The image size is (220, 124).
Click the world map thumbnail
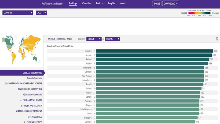coord(21,50)
